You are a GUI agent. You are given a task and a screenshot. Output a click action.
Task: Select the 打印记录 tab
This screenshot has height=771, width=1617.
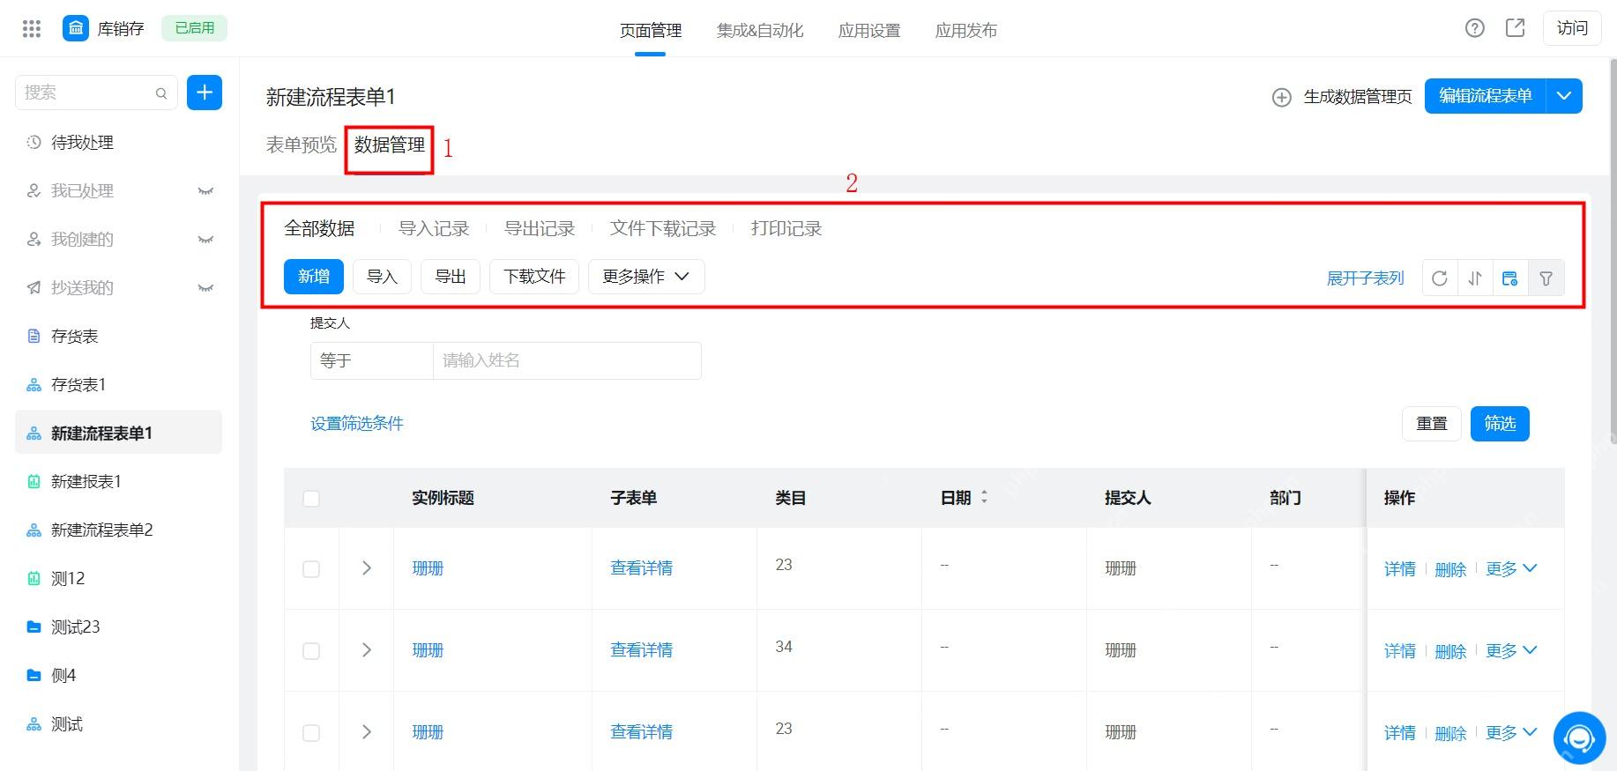point(786,229)
